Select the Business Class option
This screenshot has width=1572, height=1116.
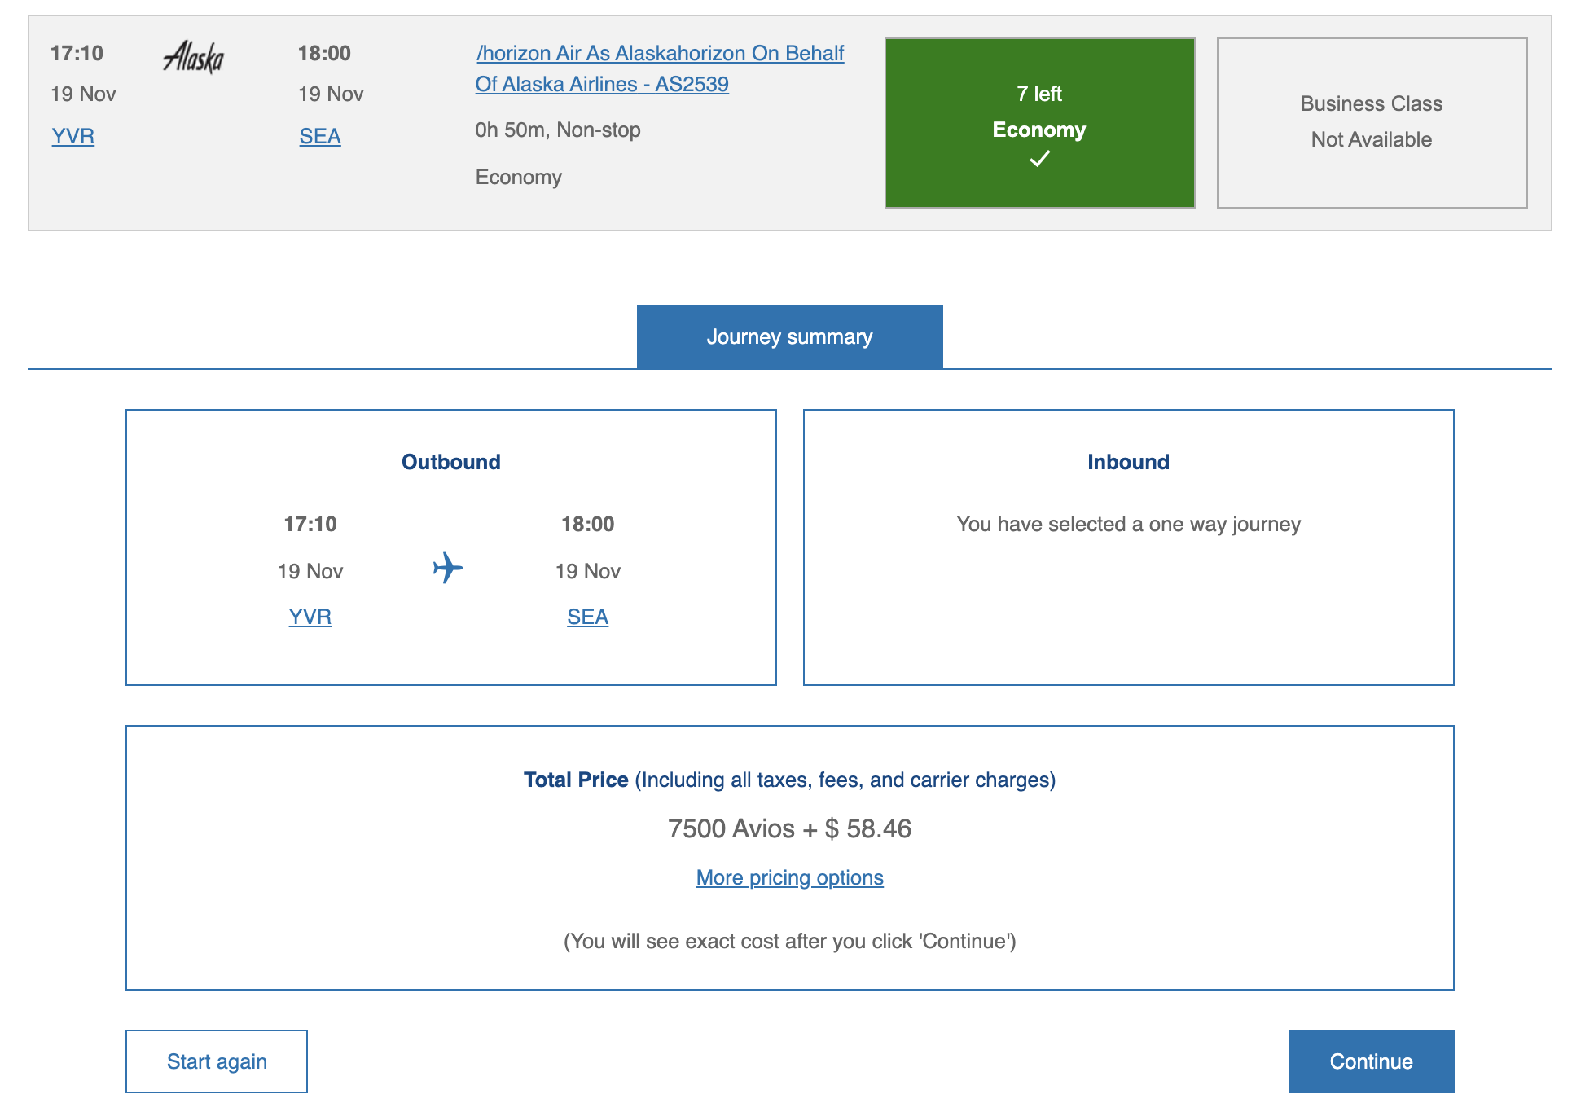(1370, 122)
